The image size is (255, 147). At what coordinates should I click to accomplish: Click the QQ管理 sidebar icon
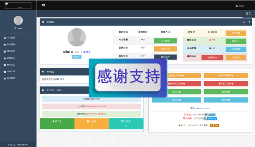tap(5, 38)
